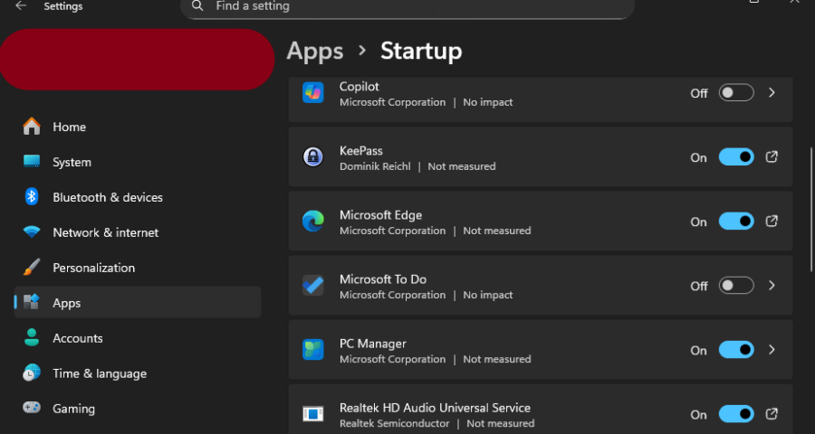Select the Accounts sidebar item
815x434 pixels.
point(138,338)
